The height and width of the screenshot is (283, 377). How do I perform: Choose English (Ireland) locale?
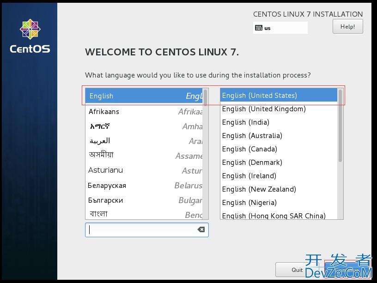[279, 176]
